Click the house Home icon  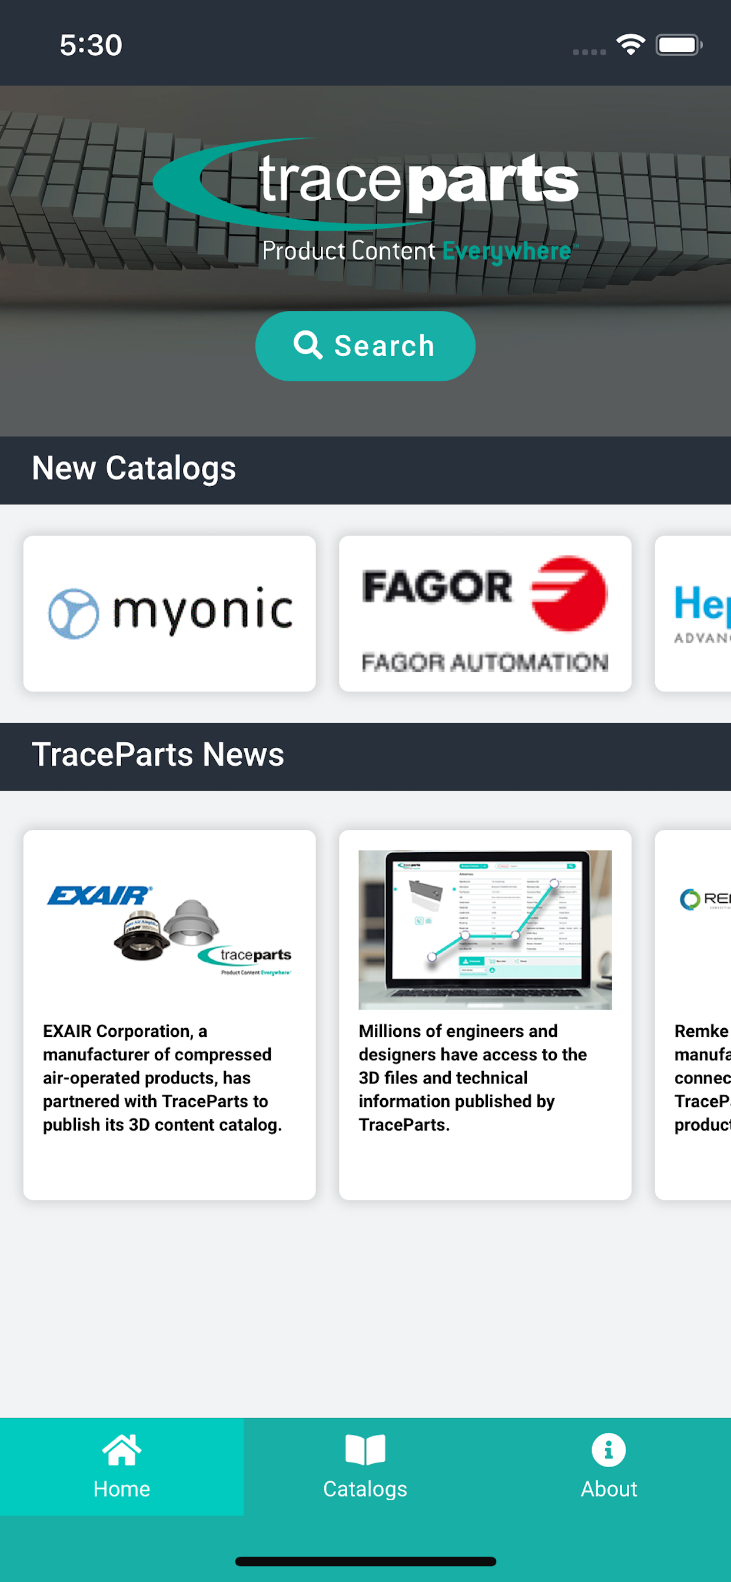tap(122, 1450)
